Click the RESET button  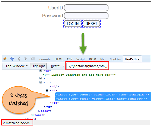point(91,24)
